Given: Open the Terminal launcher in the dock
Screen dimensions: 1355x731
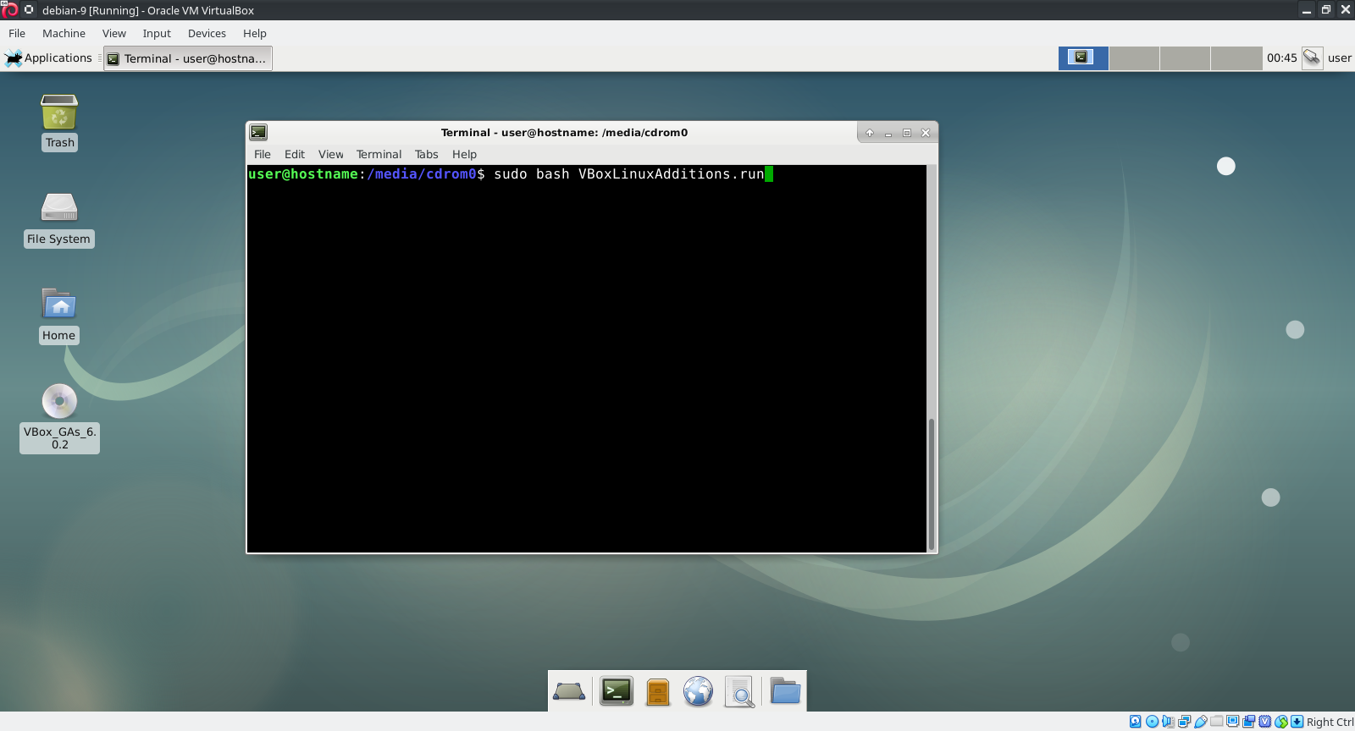Looking at the screenshot, I should 616,691.
